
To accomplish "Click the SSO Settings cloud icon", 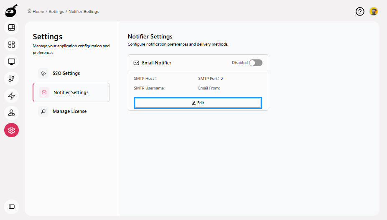I will click(43, 73).
